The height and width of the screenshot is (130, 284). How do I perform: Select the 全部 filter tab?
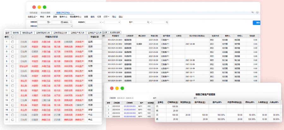(7, 33)
